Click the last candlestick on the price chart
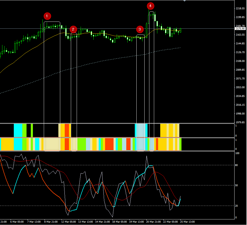 point(180,30)
